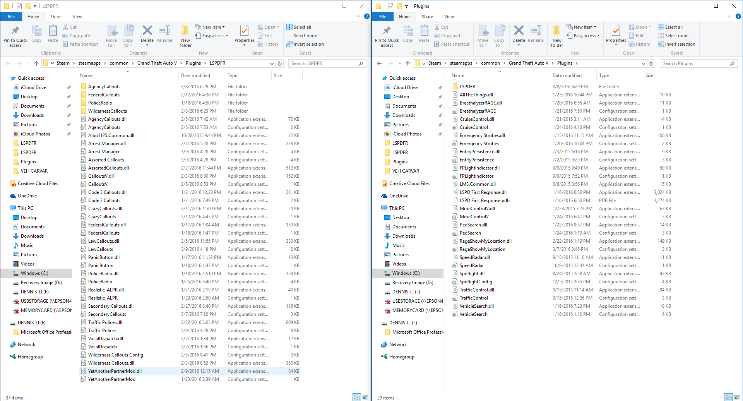Sort by Date modified in LSPDFR window
Image resolution: width=743 pixels, height=401 pixels.
[x=202, y=75]
